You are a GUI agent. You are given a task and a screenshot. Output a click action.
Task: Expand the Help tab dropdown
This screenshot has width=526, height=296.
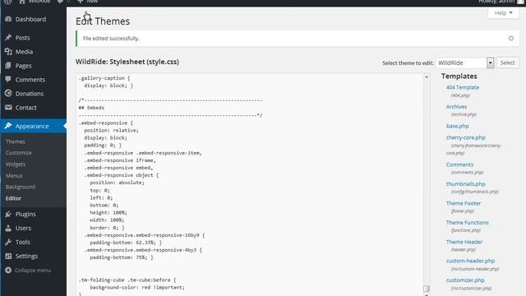pos(503,13)
